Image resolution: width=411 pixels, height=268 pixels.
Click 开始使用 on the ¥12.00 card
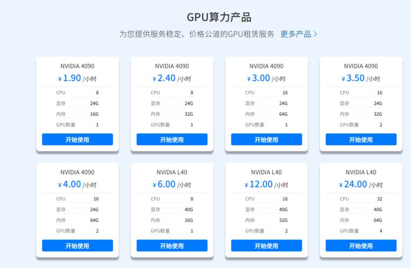266,245
